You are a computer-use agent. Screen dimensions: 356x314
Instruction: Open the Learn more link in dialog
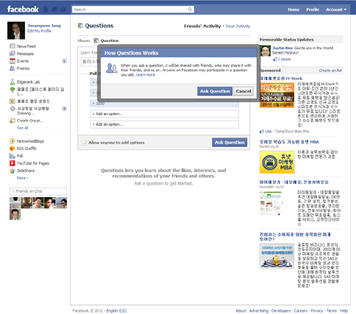[x=146, y=75]
